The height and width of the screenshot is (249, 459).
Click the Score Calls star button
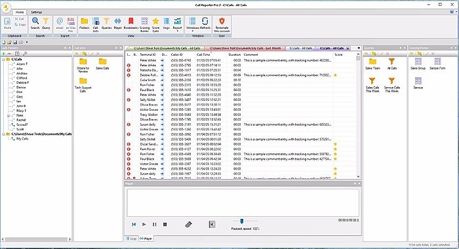[x=156, y=25]
